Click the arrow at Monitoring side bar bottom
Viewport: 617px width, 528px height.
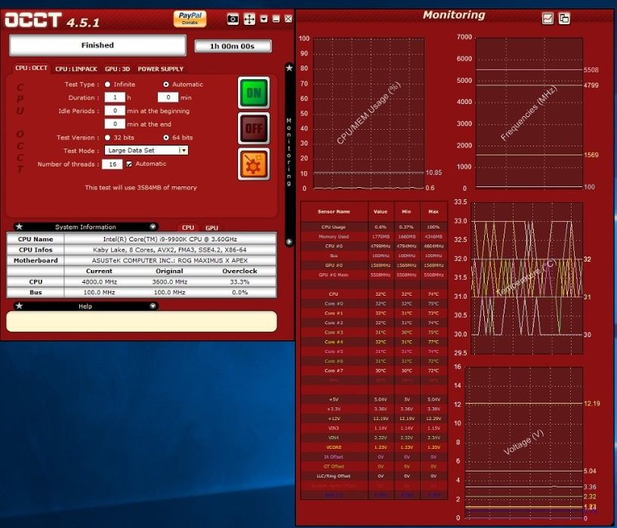pos(289,242)
